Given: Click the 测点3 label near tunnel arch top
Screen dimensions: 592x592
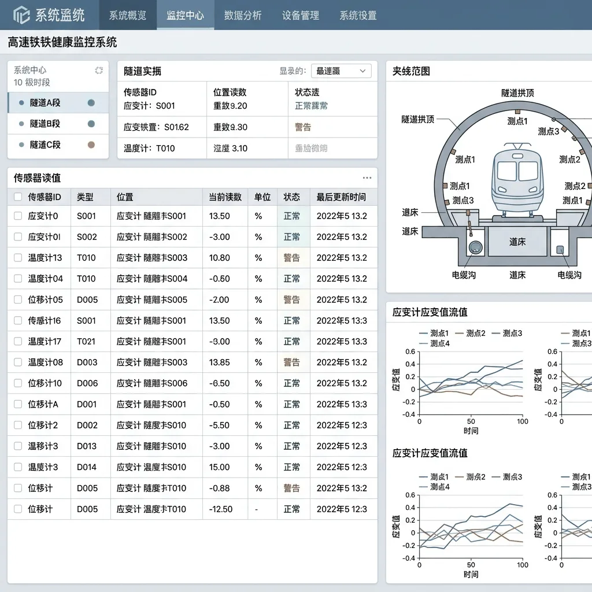Looking at the screenshot, I should point(549,131).
